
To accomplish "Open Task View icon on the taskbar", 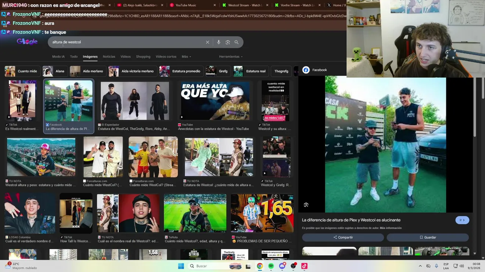I will 248,266.
